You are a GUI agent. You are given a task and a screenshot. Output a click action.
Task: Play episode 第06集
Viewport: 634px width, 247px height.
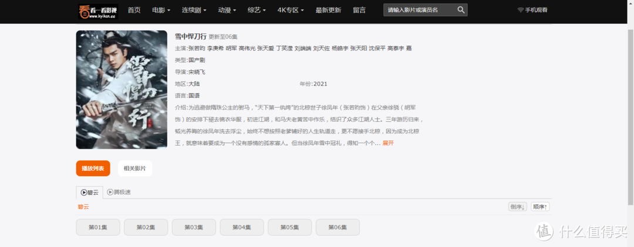[338, 227]
